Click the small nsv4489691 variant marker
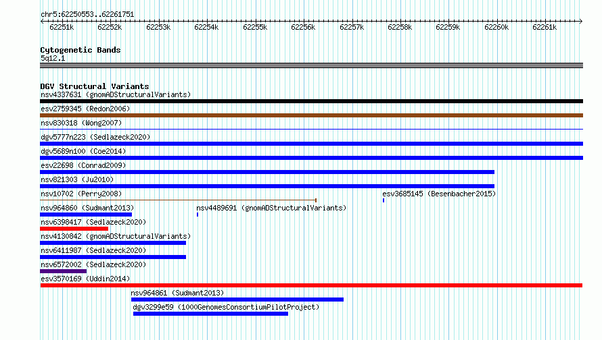The height and width of the screenshot is (340, 602). (x=198, y=215)
